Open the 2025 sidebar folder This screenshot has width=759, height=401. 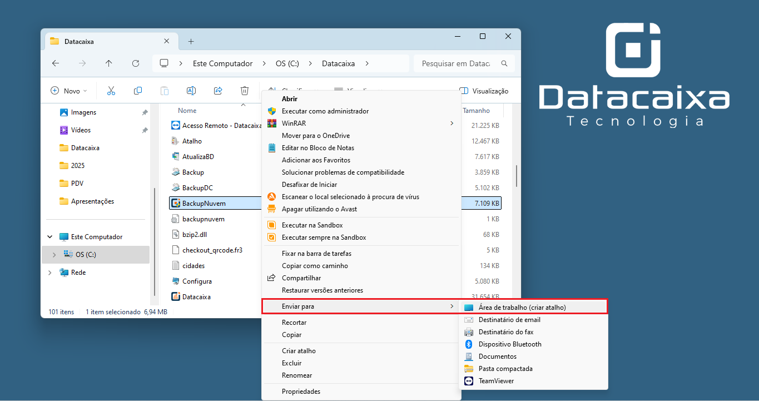[78, 166]
